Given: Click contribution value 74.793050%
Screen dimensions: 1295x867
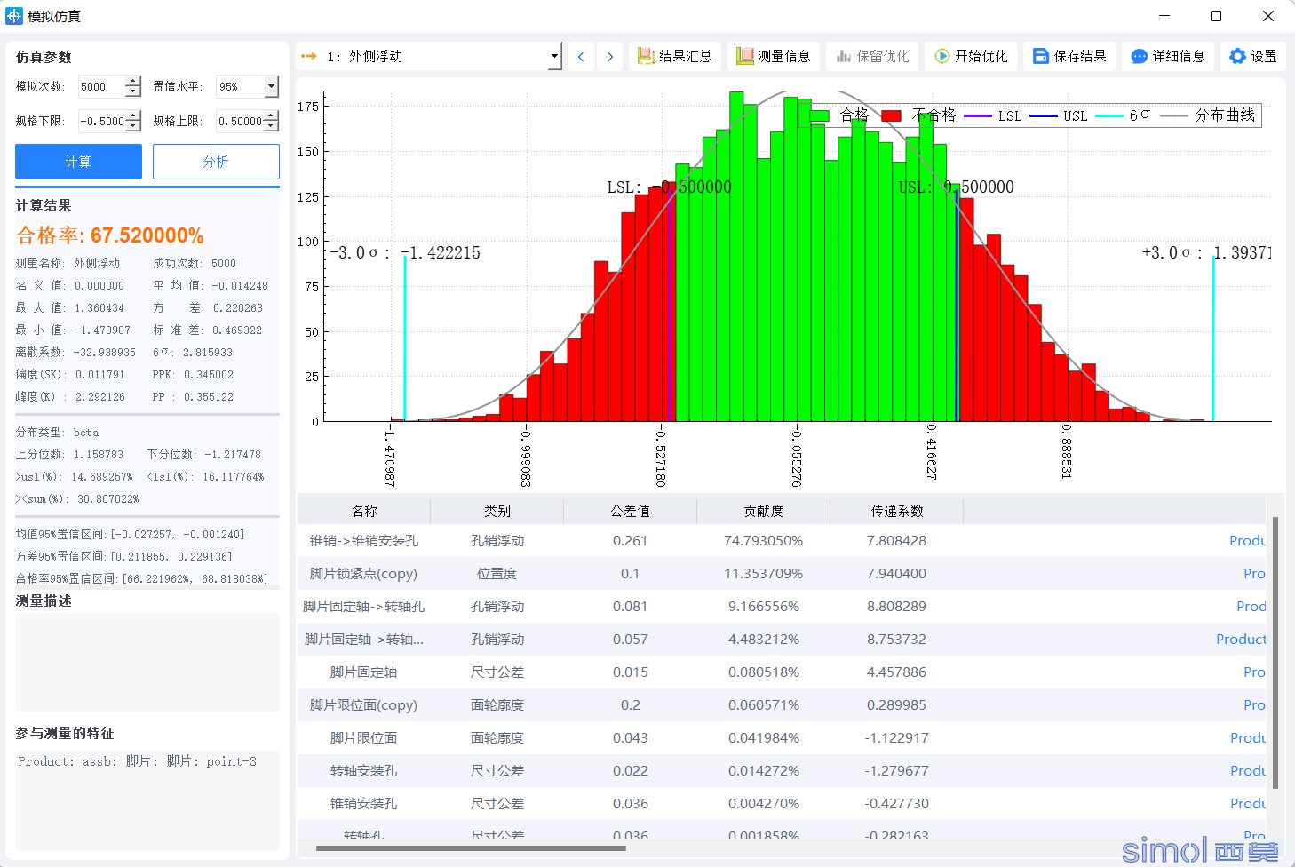Looking at the screenshot, I should click(x=764, y=540).
